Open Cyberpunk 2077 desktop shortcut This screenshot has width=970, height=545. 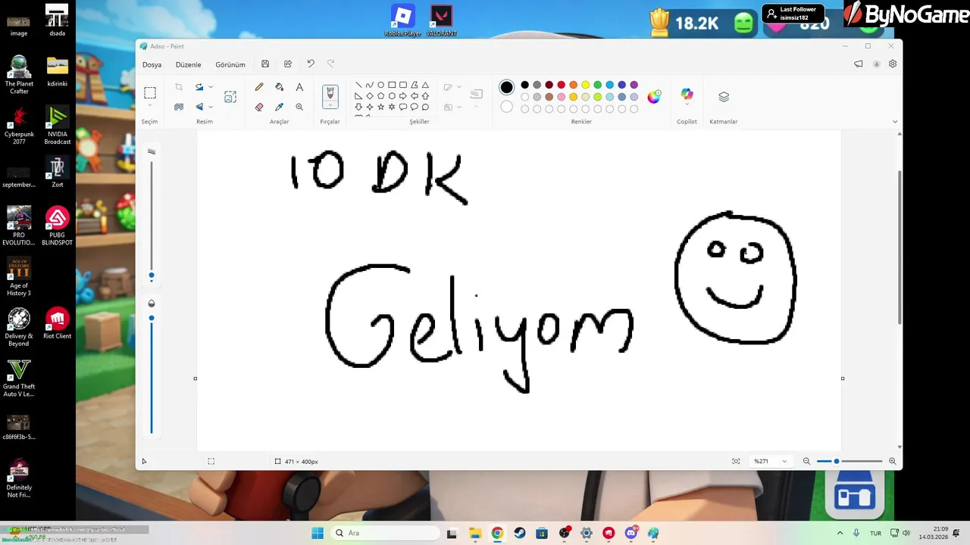(19, 125)
